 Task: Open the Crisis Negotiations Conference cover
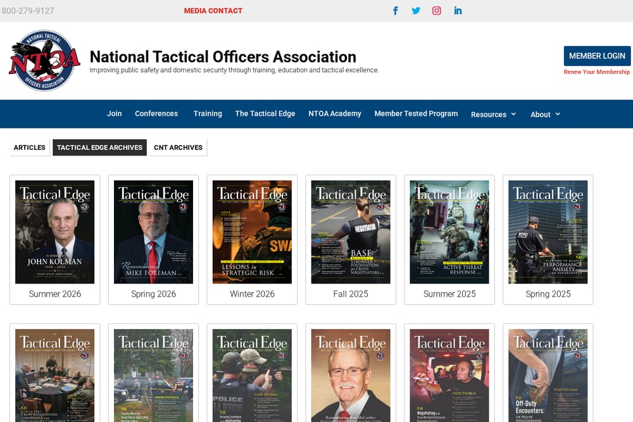(x=55, y=376)
